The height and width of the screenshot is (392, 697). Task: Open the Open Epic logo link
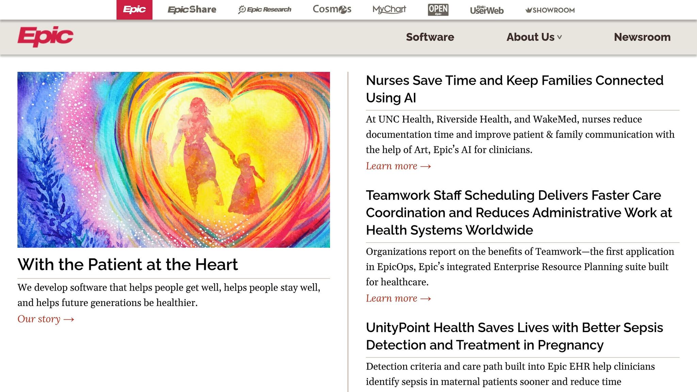pos(438,10)
